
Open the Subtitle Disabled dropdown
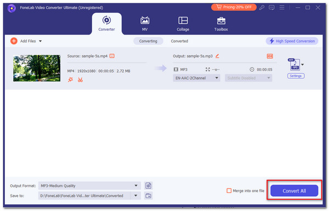point(248,78)
